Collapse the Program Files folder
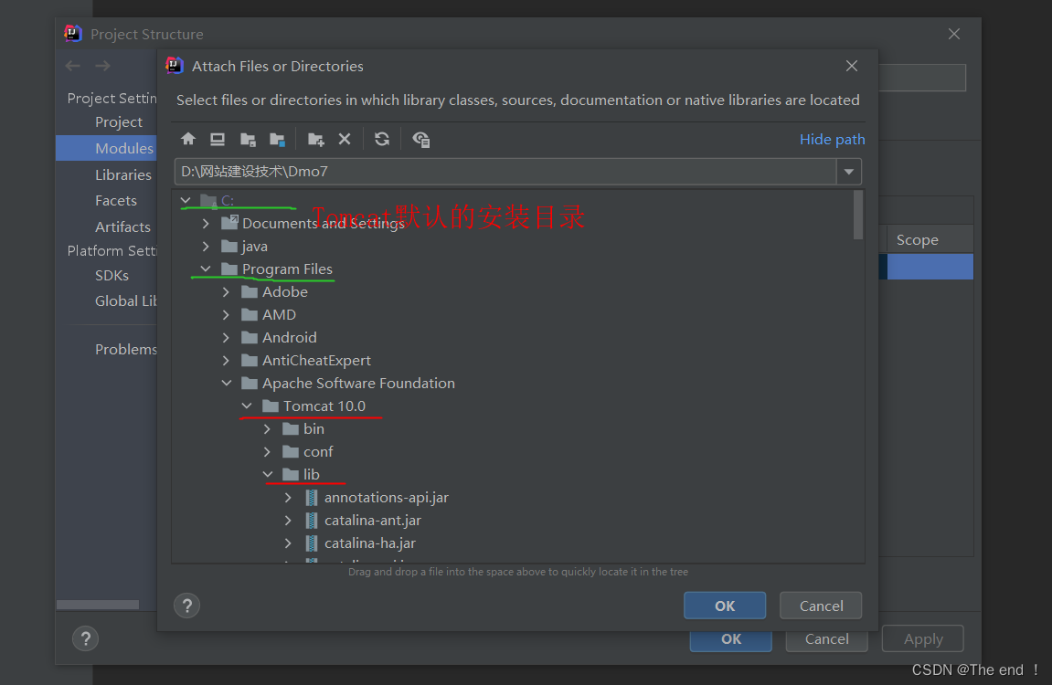 pyautogui.click(x=206, y=269)
